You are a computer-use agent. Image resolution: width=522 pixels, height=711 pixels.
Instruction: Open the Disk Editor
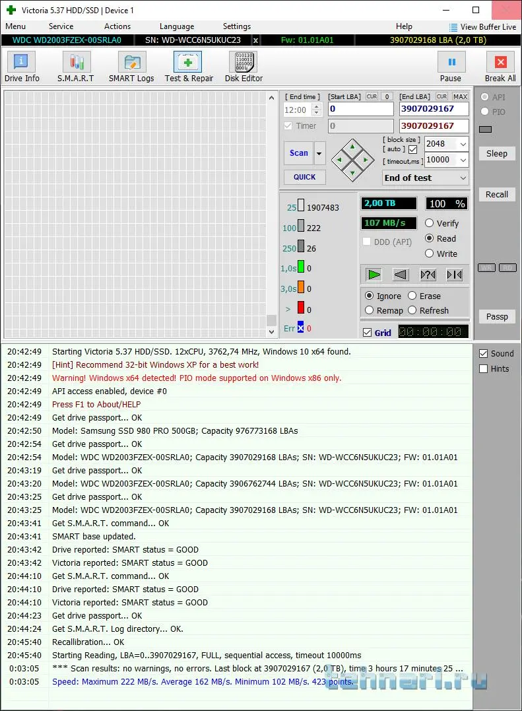tap(244, 67)
